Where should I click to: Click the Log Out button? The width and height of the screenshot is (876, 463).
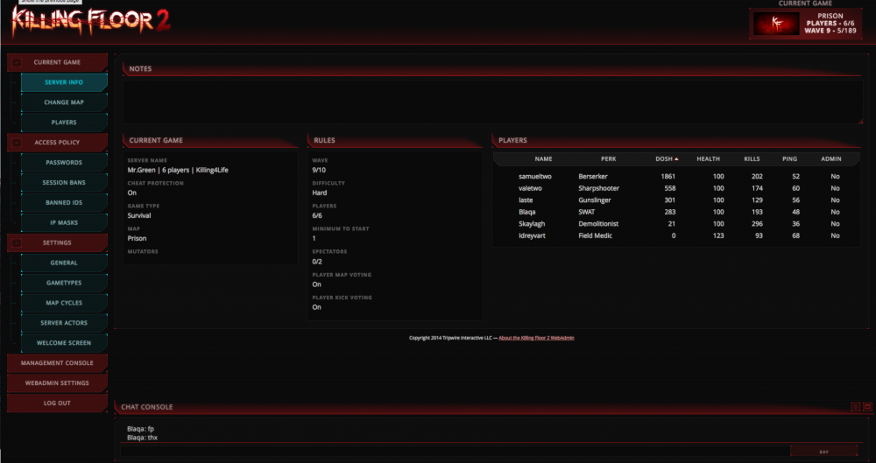tap(58, 403)
